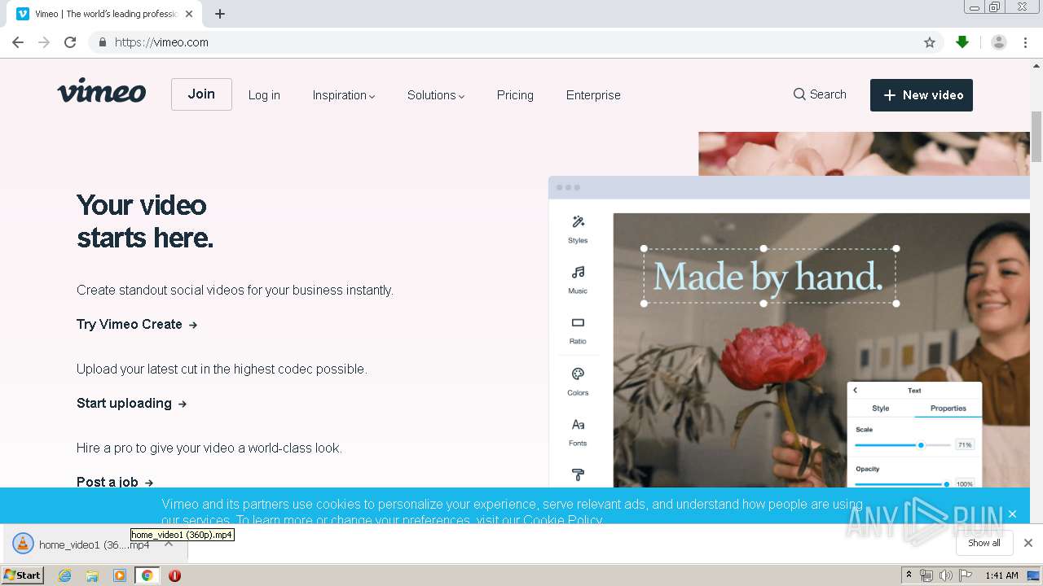Show hidden system tray icons
This screenshot has width=1043, height=586.
(909, 575)
